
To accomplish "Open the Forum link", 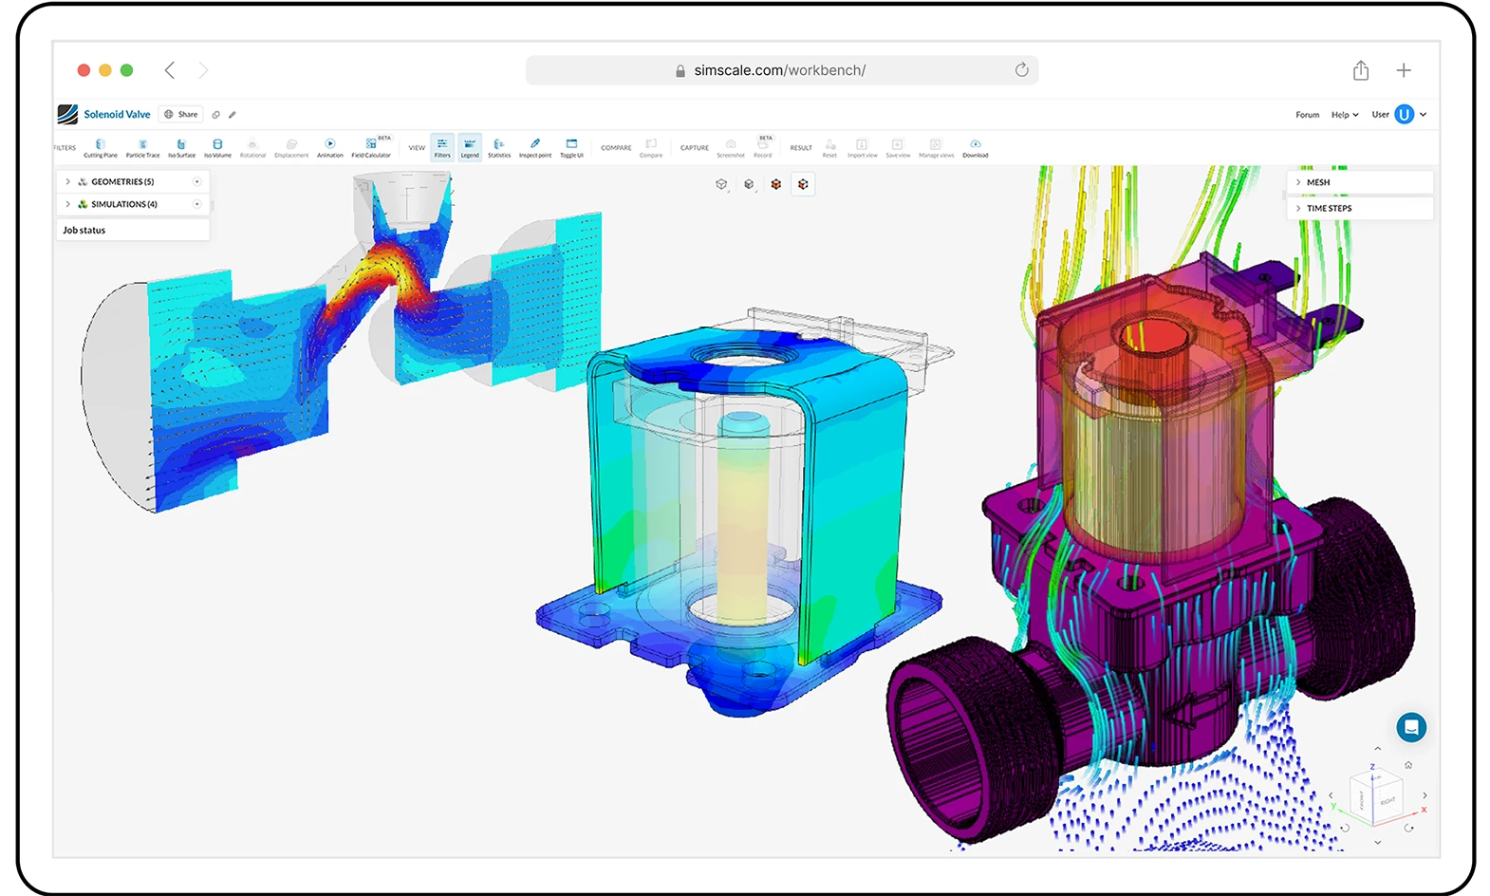I will pyautogui.click(x=1307, y=115).
